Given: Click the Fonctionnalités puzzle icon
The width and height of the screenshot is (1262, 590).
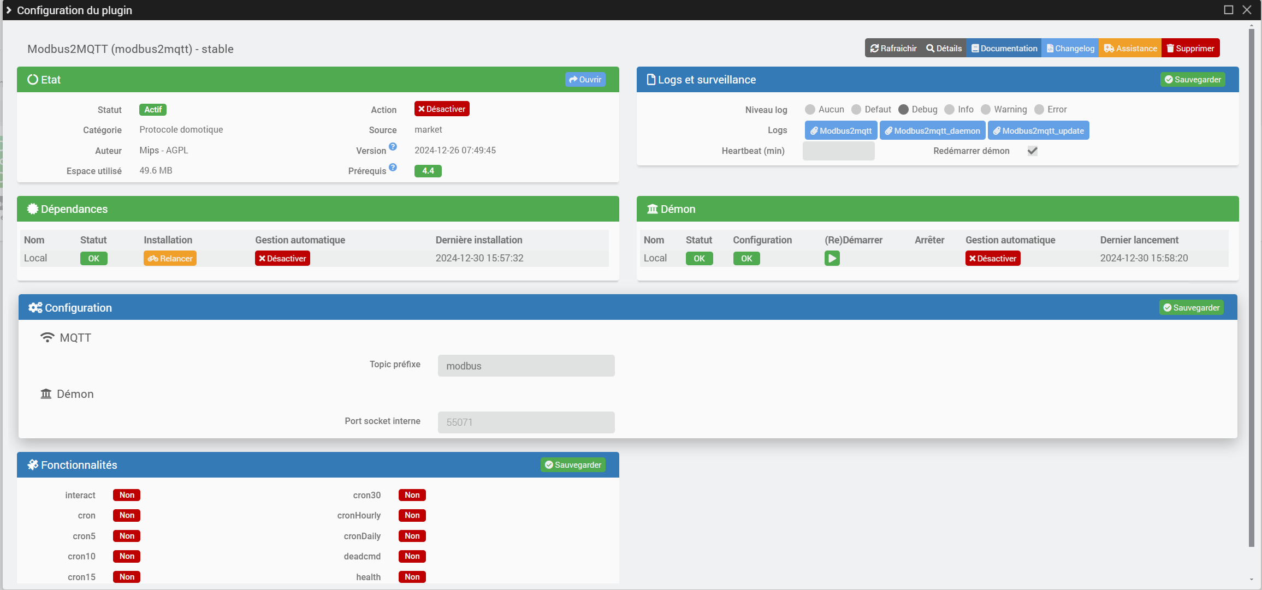Looking at the screenshot, I should [x=33, y=465].
